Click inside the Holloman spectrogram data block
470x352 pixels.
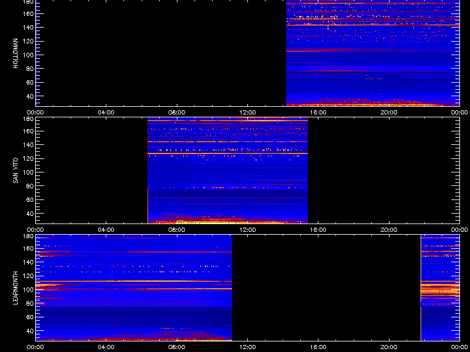[372, 53]
